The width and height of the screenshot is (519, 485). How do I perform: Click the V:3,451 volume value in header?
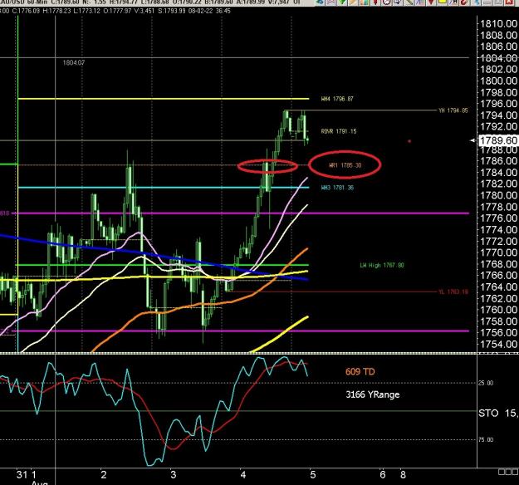(144, 11)
